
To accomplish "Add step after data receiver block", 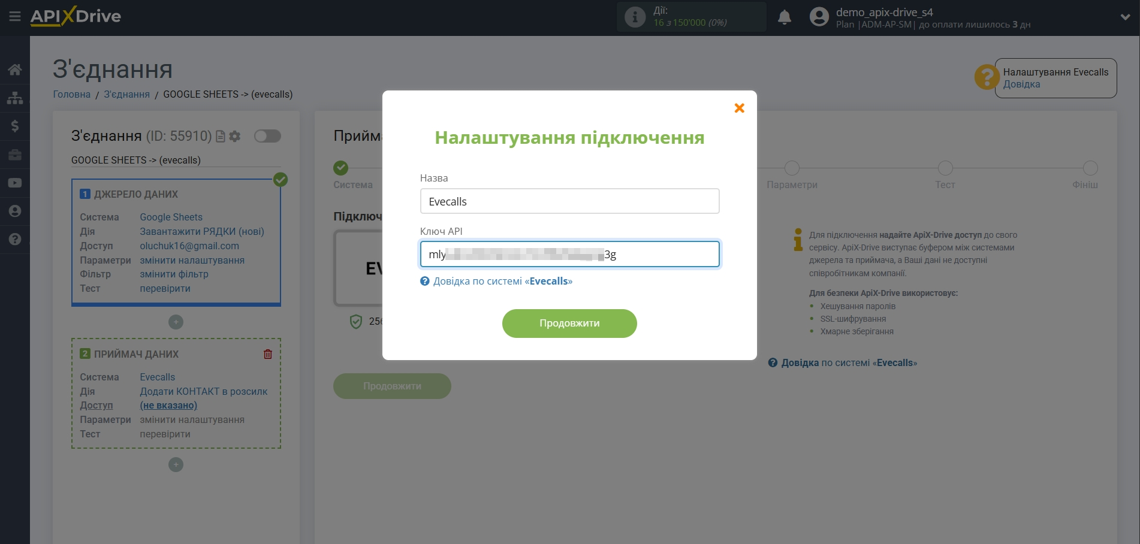I will tap(176, 465).
